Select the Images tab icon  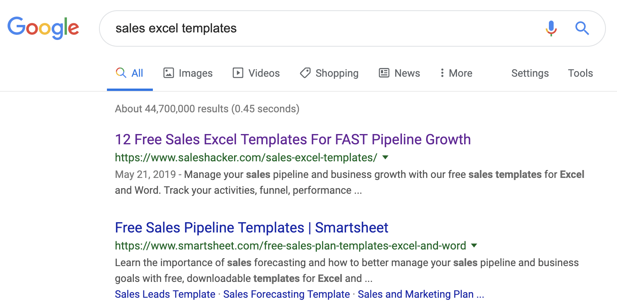point(169,73)
